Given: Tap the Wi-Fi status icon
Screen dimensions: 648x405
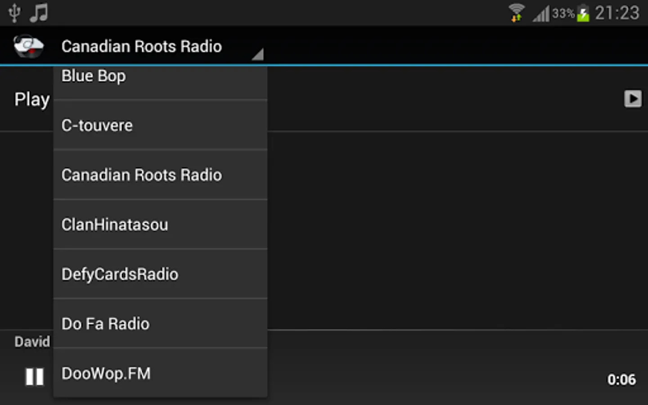Looking at the screenshot, I should [x=517, y=13].
